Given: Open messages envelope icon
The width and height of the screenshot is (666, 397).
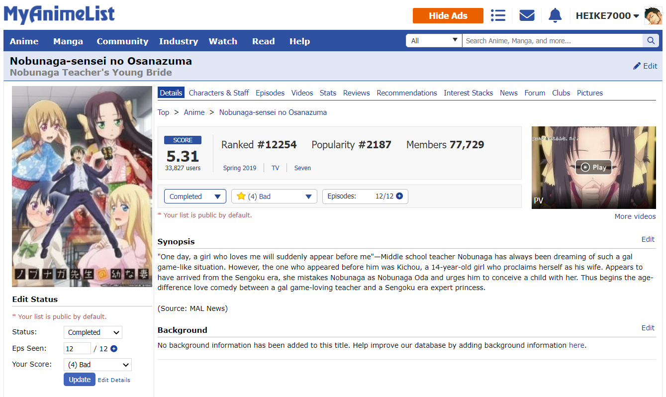Looking at the screenshot, I should [x=527, y=15].
